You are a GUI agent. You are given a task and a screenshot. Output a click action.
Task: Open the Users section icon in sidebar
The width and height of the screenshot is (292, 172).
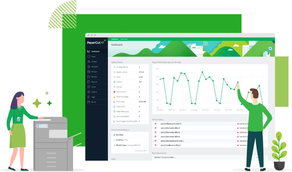[89, 56]
